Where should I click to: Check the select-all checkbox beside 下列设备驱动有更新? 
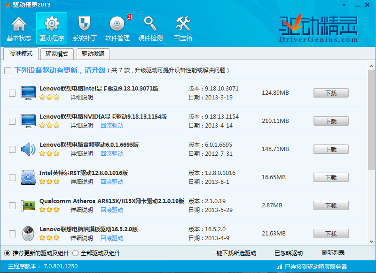click(8, 70)
